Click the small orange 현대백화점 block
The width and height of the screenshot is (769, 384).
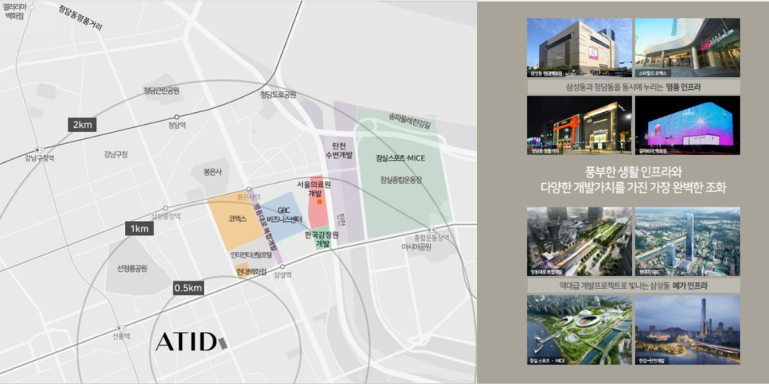[x=241, y=270]
